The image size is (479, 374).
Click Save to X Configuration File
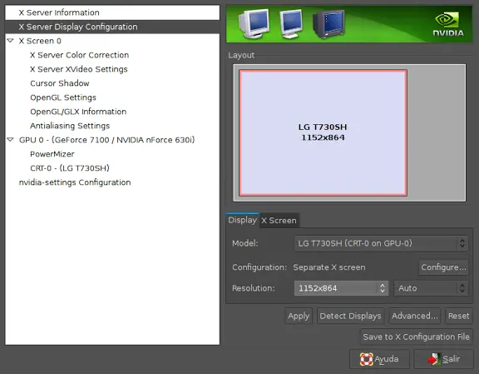tap(416, 337)
